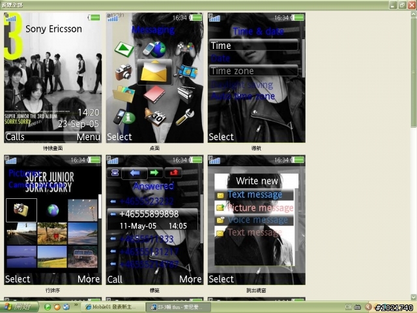Screen dimensions: 417x313
Task: Expand quick launch chevron on taskbar
Action: [x=76, y=305]
